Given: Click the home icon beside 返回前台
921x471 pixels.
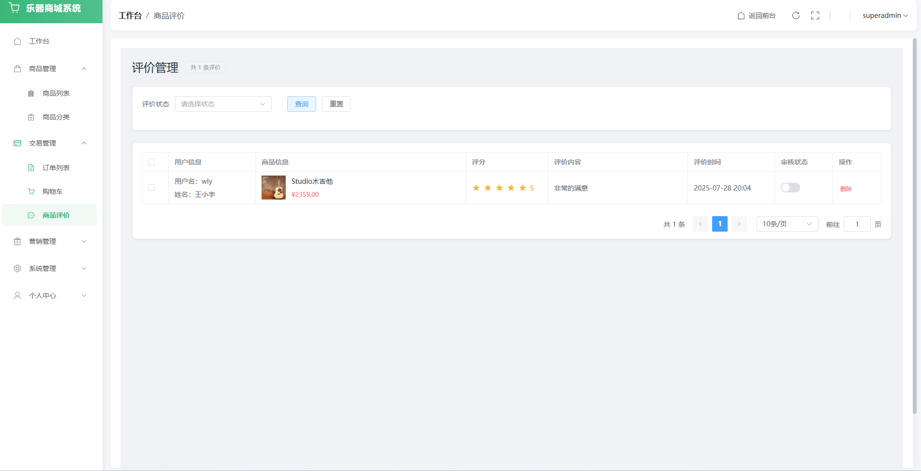Looking at the screenshot, I should coord(741,15).
